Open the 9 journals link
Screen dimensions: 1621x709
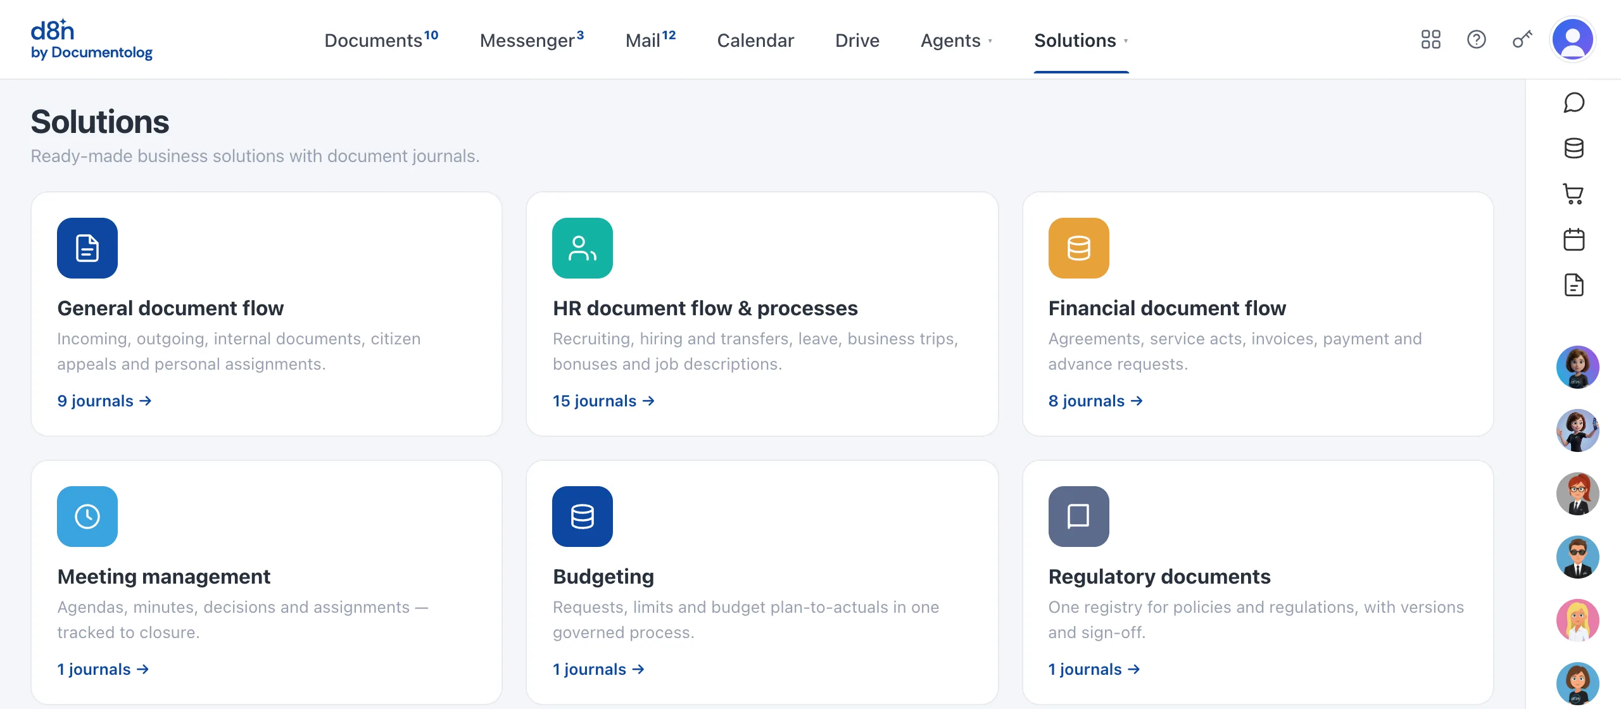click(x=104, y=401)
